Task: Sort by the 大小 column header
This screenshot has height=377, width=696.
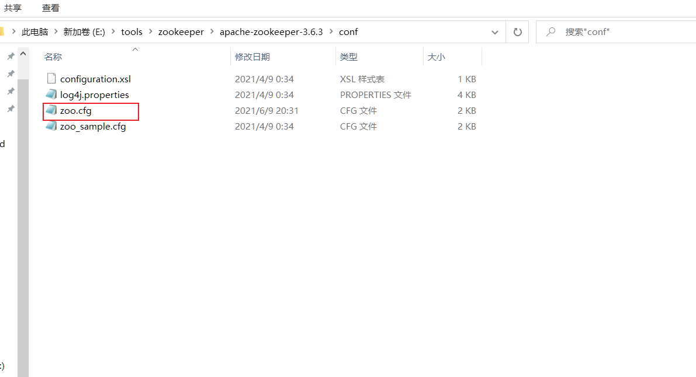Action: [436, 57]
